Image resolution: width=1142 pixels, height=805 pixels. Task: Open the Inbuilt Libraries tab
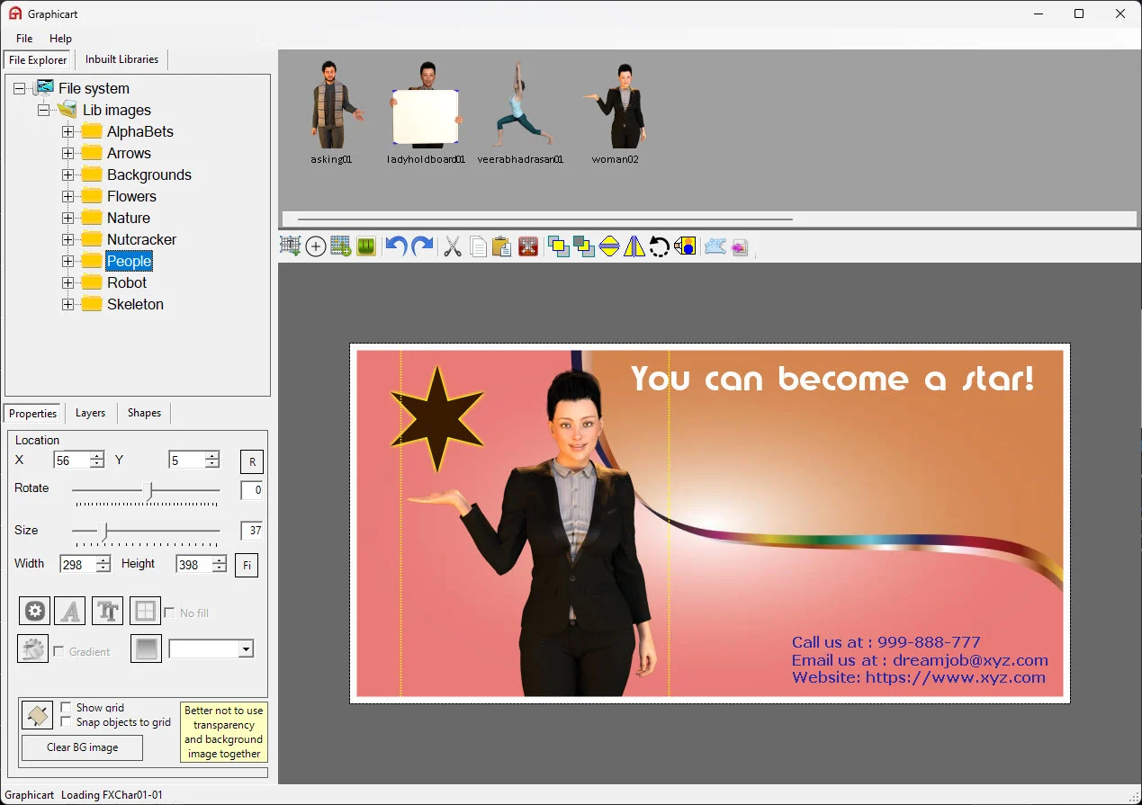(x=121, y=59)
